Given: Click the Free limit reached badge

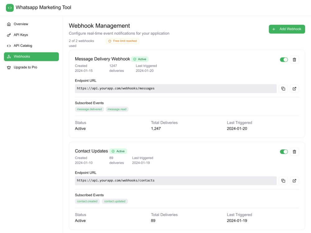Looking at the screenshot, I should pos(123,41).
